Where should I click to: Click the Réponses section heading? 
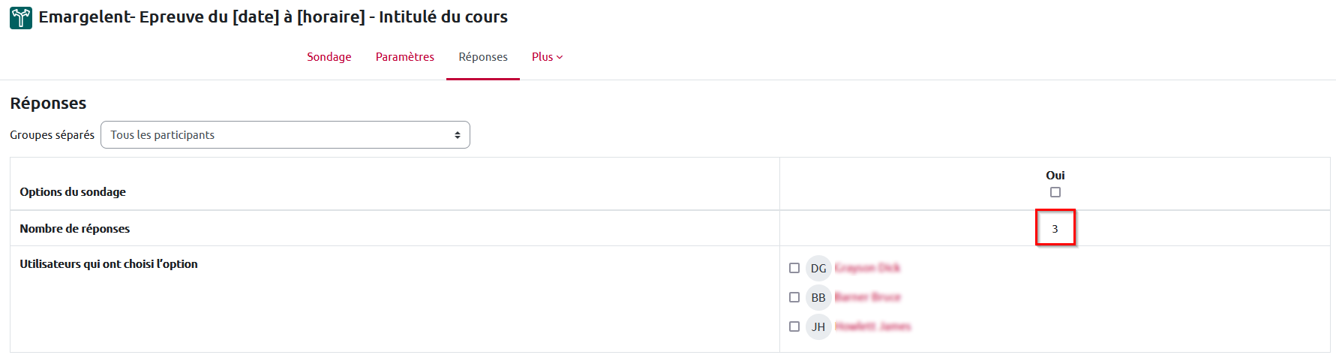48,103
